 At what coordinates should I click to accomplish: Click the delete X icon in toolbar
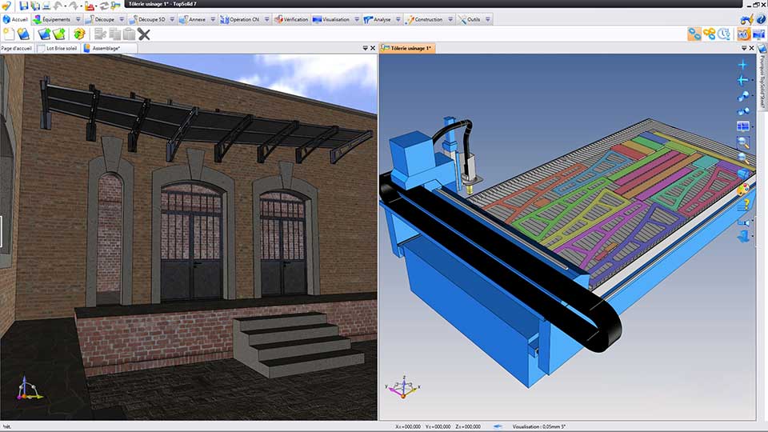click(x=144, y=34)
